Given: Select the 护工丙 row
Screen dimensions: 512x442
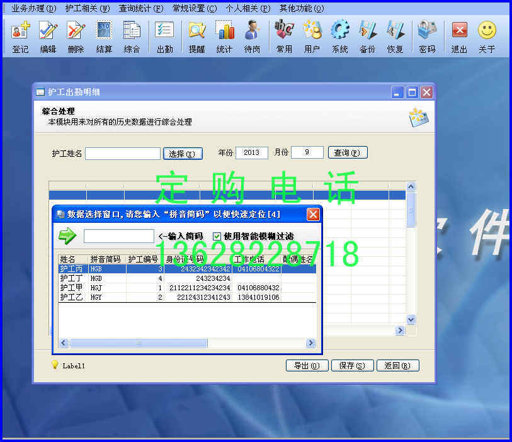Looking at the screenshot, I should (x=187, y=269).
